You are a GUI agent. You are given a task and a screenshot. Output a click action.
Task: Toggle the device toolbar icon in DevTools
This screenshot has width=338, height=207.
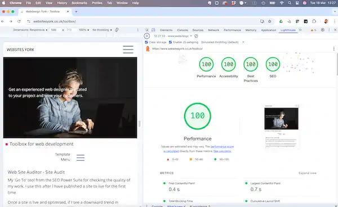click(153, 30)
